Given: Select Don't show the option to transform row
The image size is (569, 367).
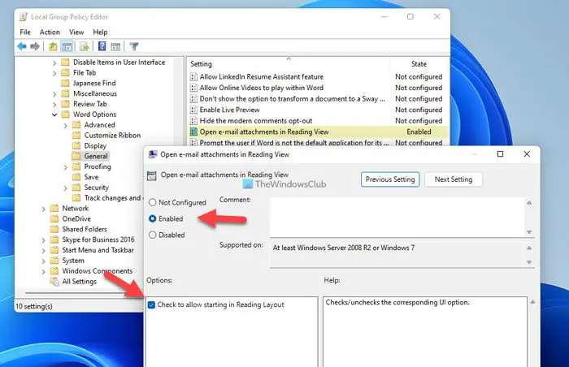Looking at the screenshot, I should [x=318, y=98].
